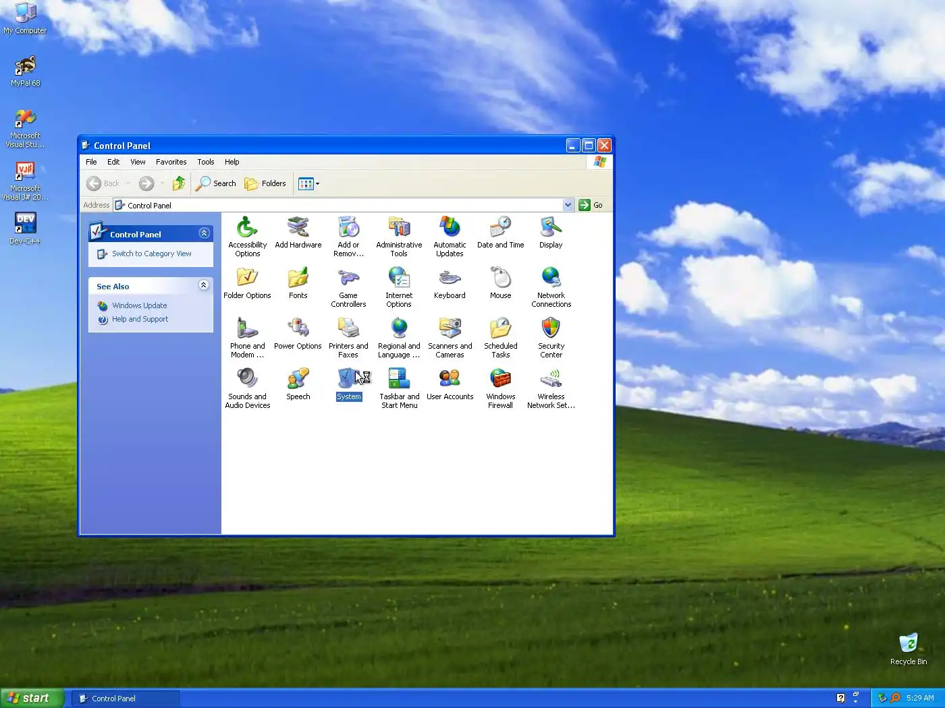Select Recycle Bin on desktop
Screen dimensions: 945x708
pos(909,649)
